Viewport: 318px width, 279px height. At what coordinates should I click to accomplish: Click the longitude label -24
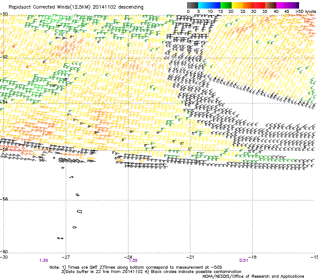pos(128,257)
